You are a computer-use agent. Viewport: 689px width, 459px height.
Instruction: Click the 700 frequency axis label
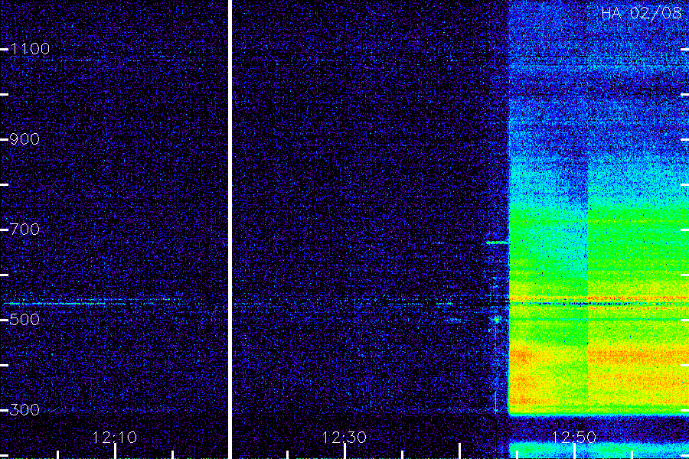(x=24, y=229)
